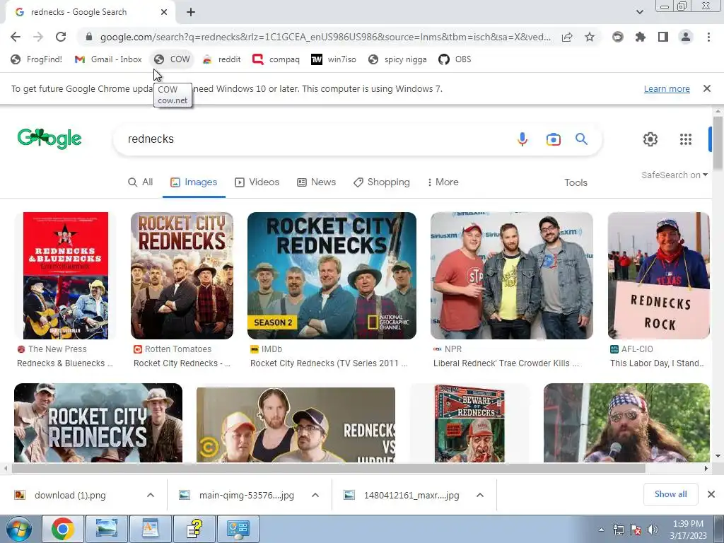The image size is (724, 543).
Task: Click the volume speaker tray icon
Action: coord(653,530)
